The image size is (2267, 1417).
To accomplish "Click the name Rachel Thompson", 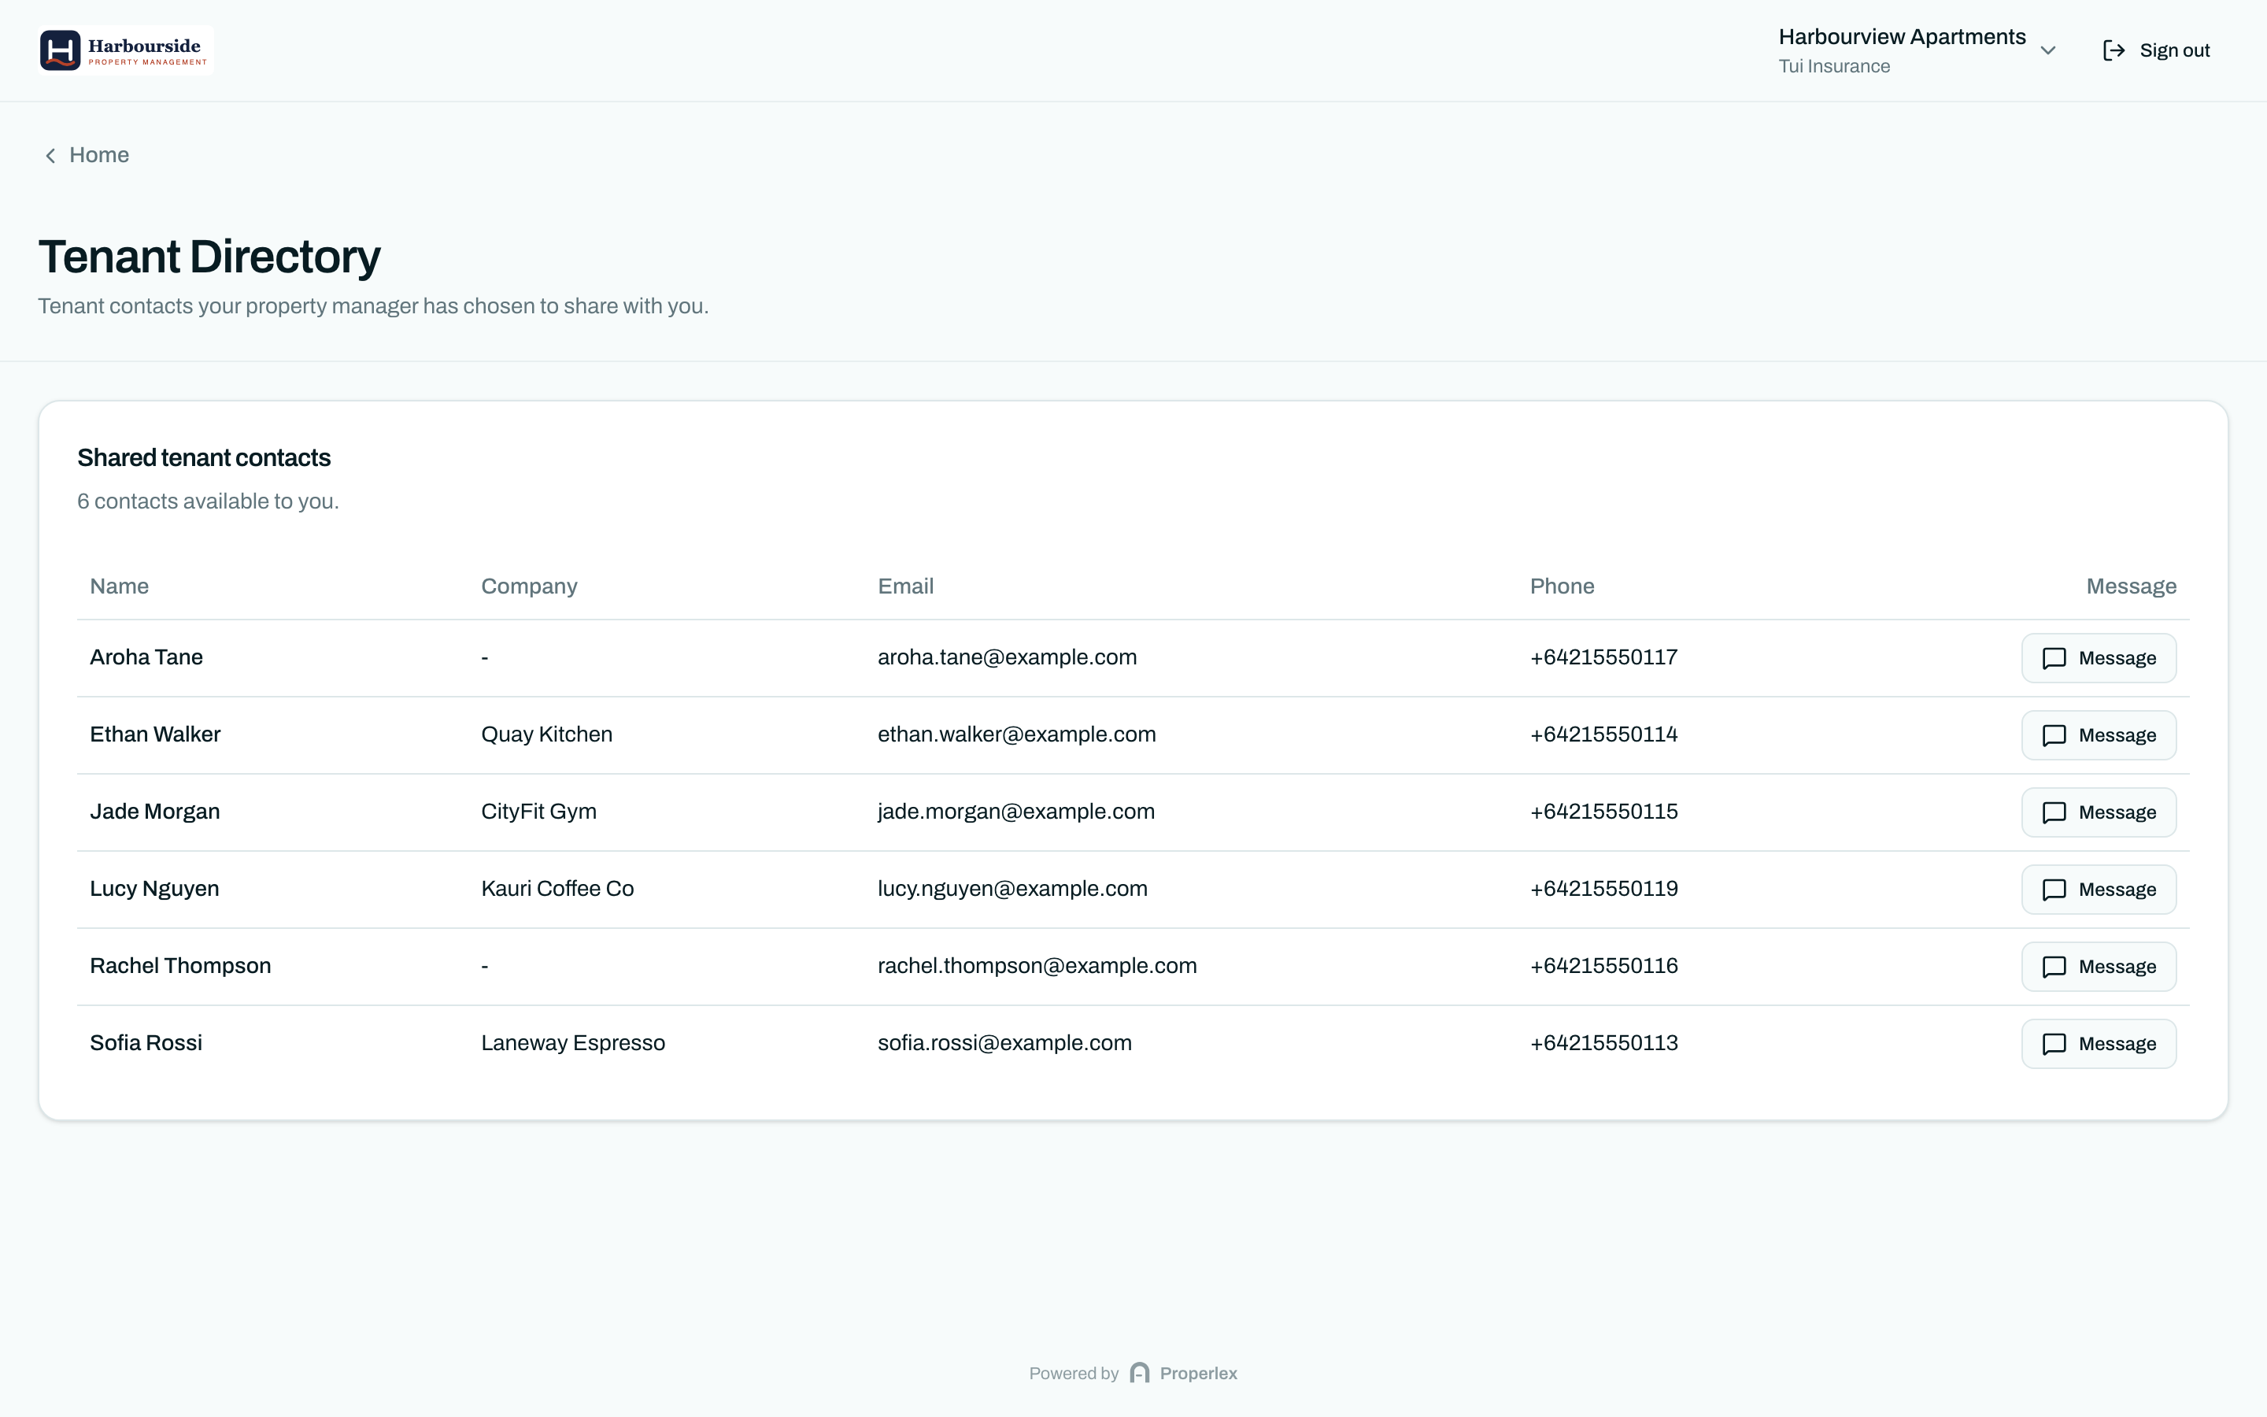I will click(x=181, y=965).
